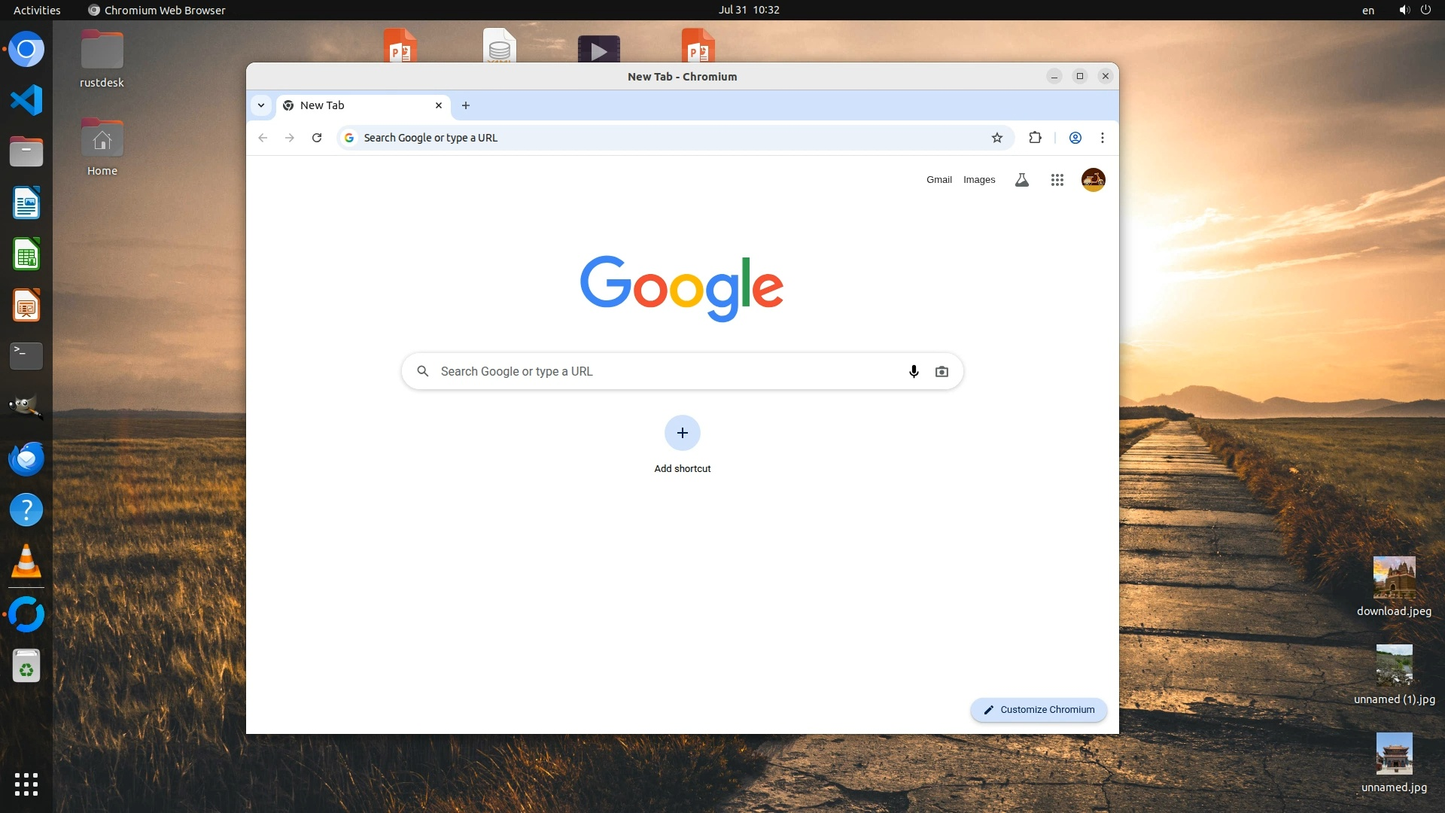Click the reload page icon
The image size is (1445, 813).
(317, 138)
